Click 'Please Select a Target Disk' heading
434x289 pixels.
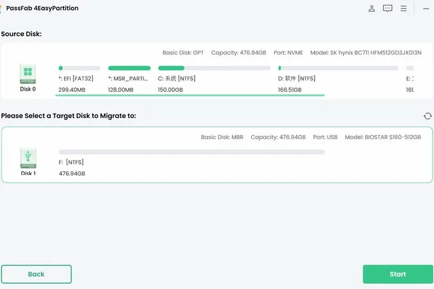69,116
